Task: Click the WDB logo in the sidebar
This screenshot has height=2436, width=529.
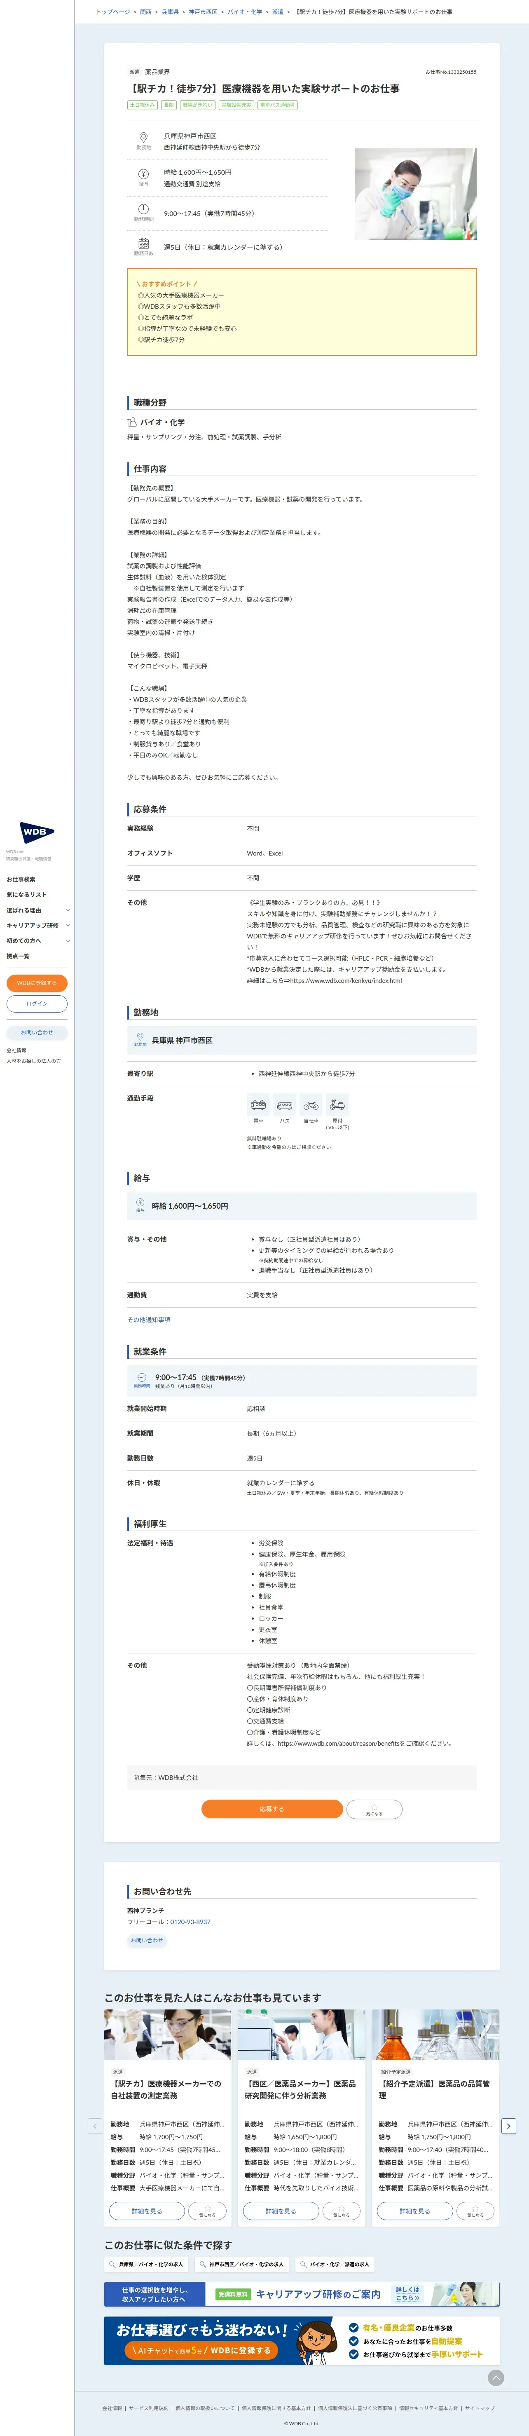Action: 37,832
